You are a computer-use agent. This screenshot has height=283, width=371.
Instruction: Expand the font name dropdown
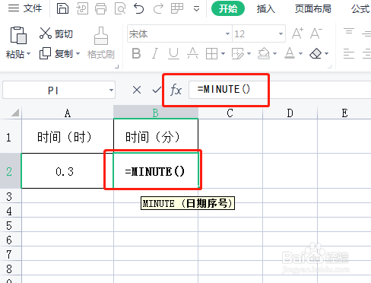[x=227, y=33]
